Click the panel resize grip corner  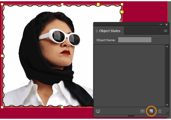[167, 113]
